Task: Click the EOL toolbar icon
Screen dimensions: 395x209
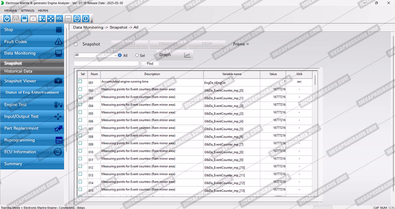Action: click(59, 19)
